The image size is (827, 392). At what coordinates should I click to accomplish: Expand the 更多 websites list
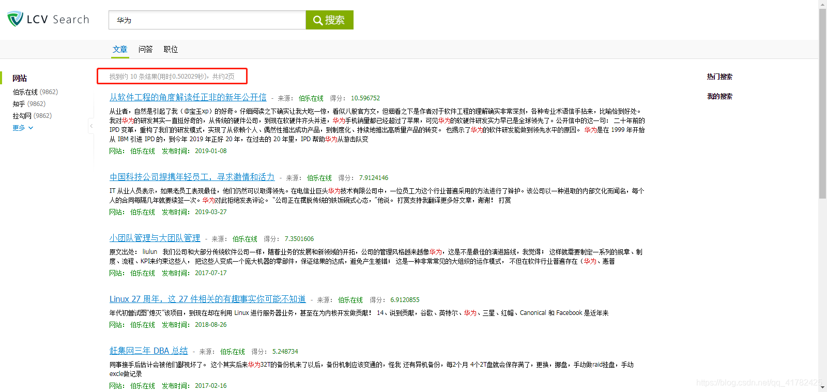coord(23,128)
